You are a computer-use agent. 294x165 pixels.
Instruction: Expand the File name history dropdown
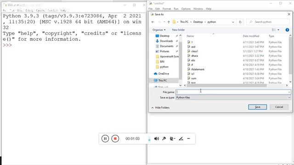click(x=289, y=92)
